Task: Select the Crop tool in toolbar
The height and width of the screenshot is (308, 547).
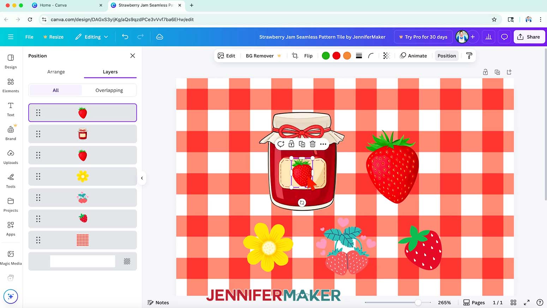Action: [295, 56]
